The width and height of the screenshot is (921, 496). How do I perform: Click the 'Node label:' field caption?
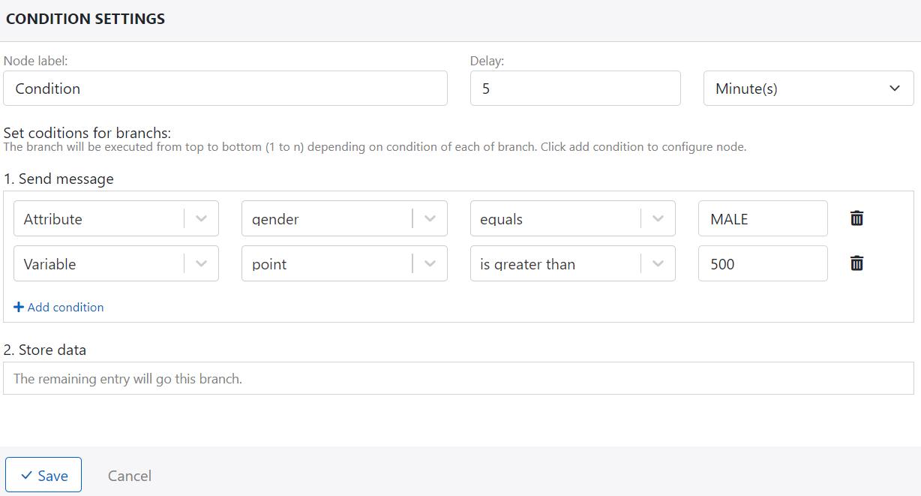36,61
